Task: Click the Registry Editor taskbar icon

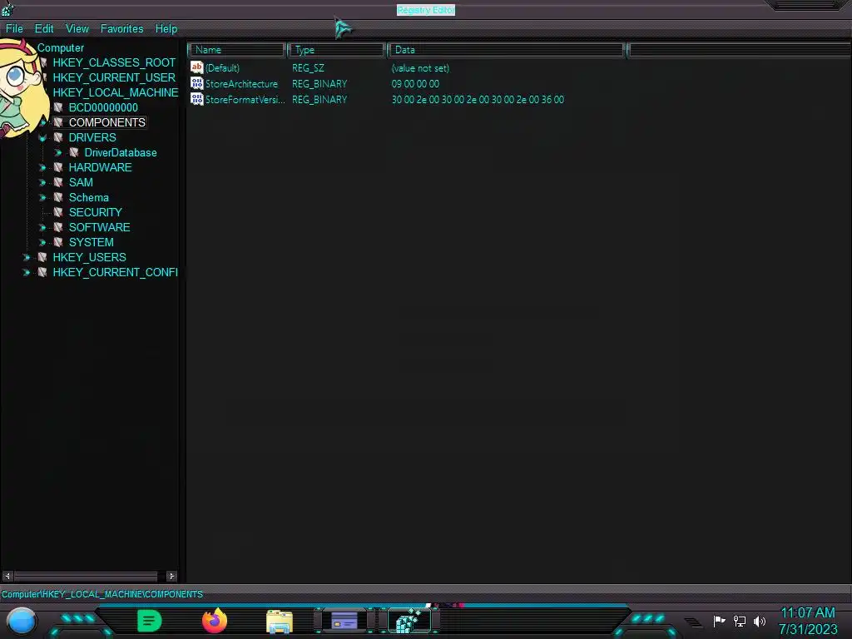Action: click(x=409, y=621)
